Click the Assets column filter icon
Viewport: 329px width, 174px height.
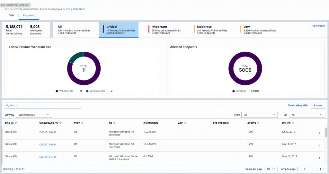tap(258, 123)
